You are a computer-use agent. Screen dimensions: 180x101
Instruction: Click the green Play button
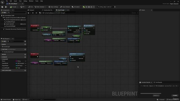tap(84, 7)
